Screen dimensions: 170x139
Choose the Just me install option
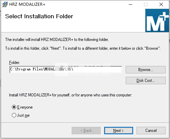click(14, 115)
